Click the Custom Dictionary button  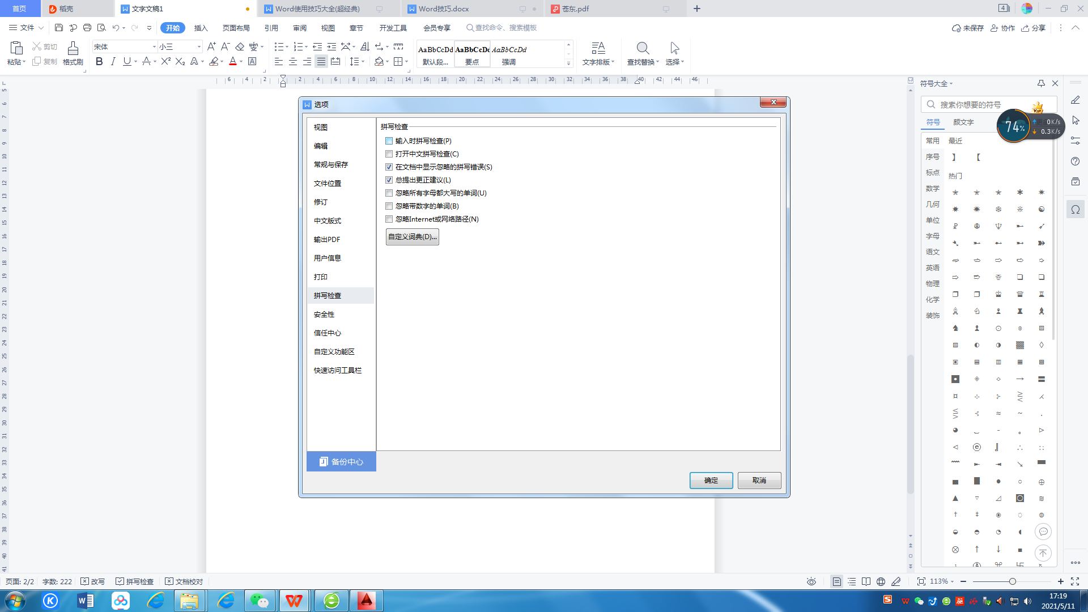(x=413, y=237)
